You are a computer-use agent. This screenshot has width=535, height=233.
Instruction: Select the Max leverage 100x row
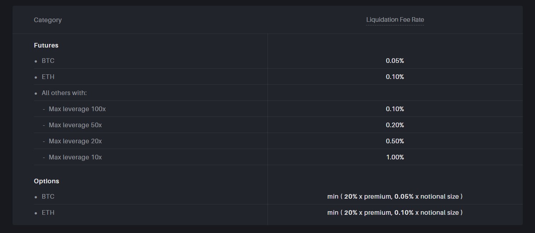[77, 109]
